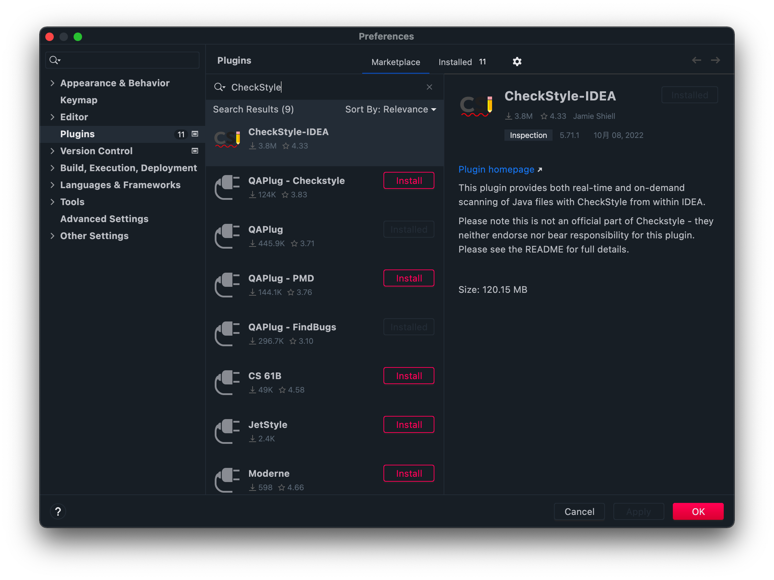Open the plugins gear settings icon
The image size is (774, 580).
[517, 62]
